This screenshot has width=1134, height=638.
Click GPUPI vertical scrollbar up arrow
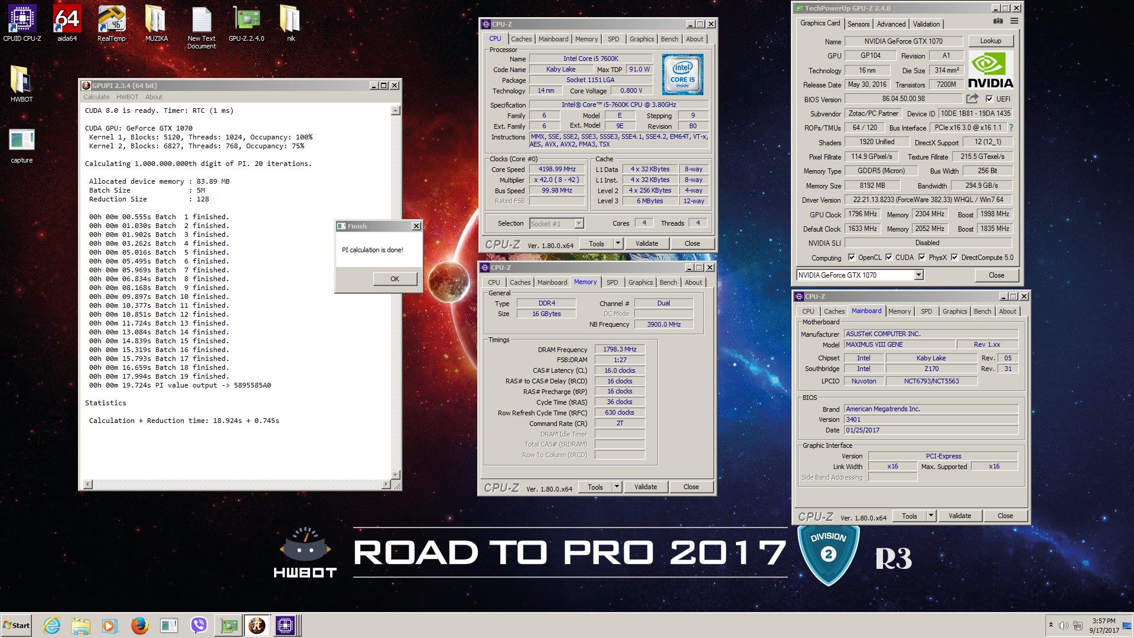point(396,110)
